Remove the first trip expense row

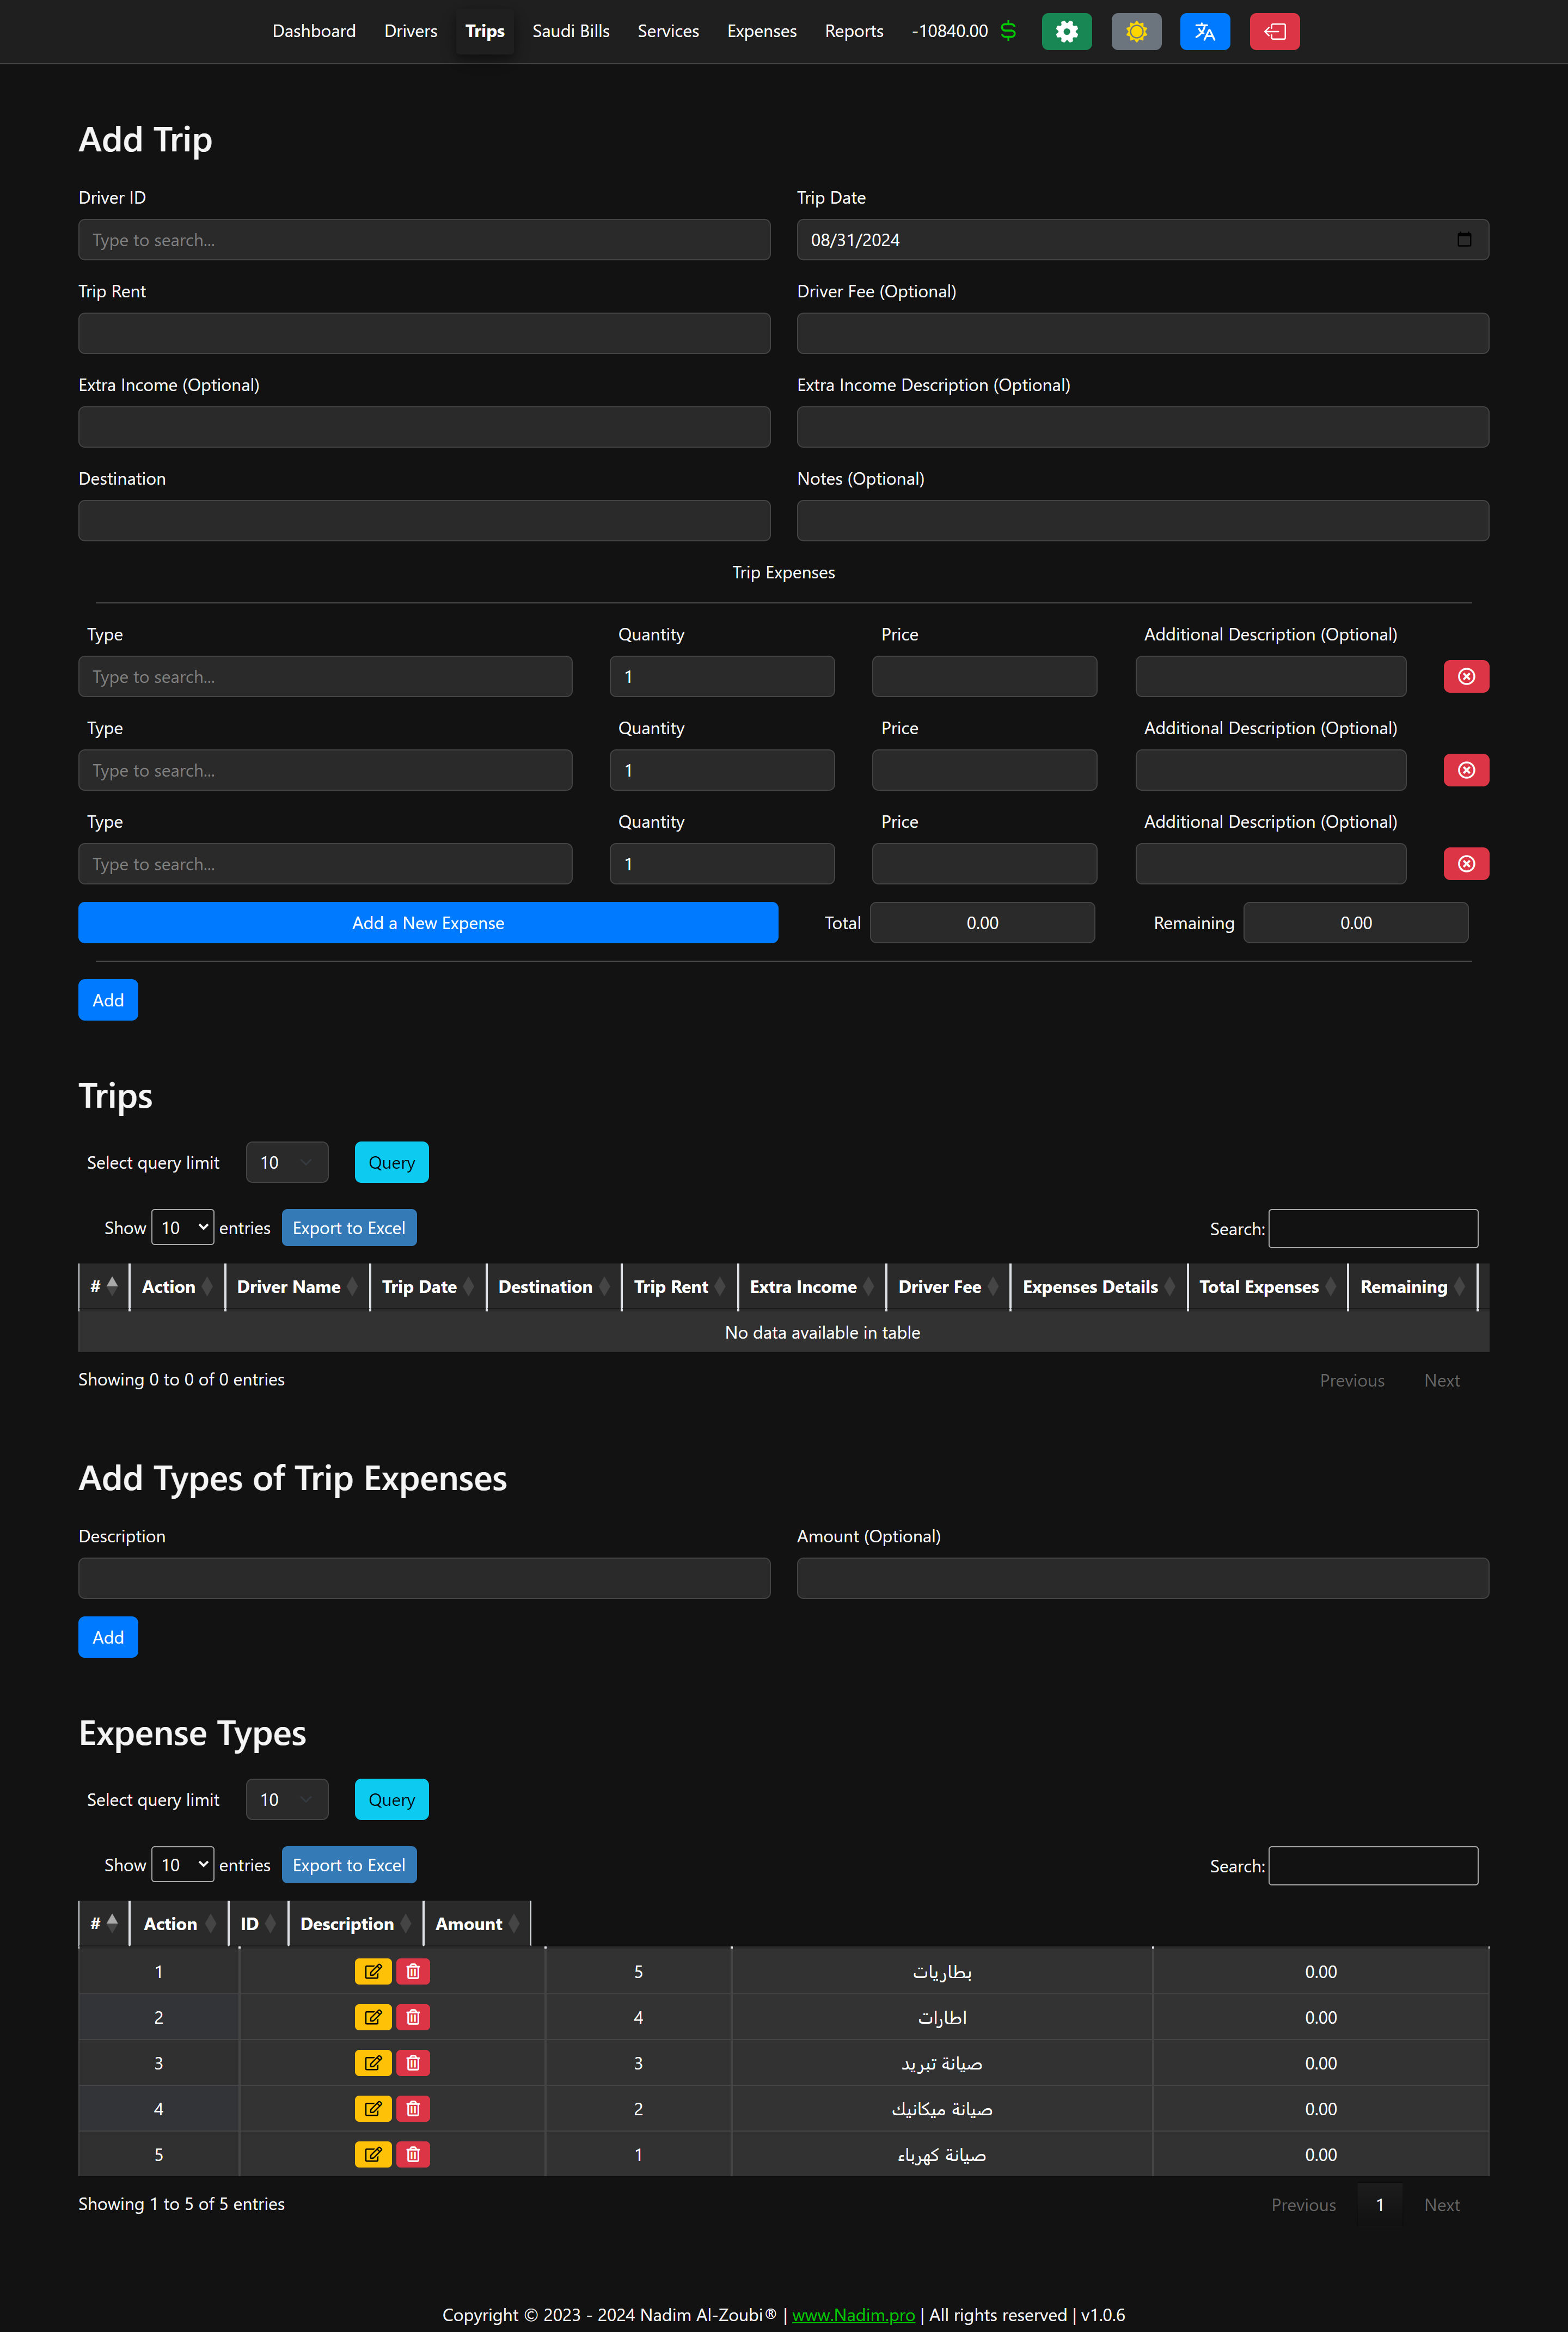click(x=1466, y=677)
